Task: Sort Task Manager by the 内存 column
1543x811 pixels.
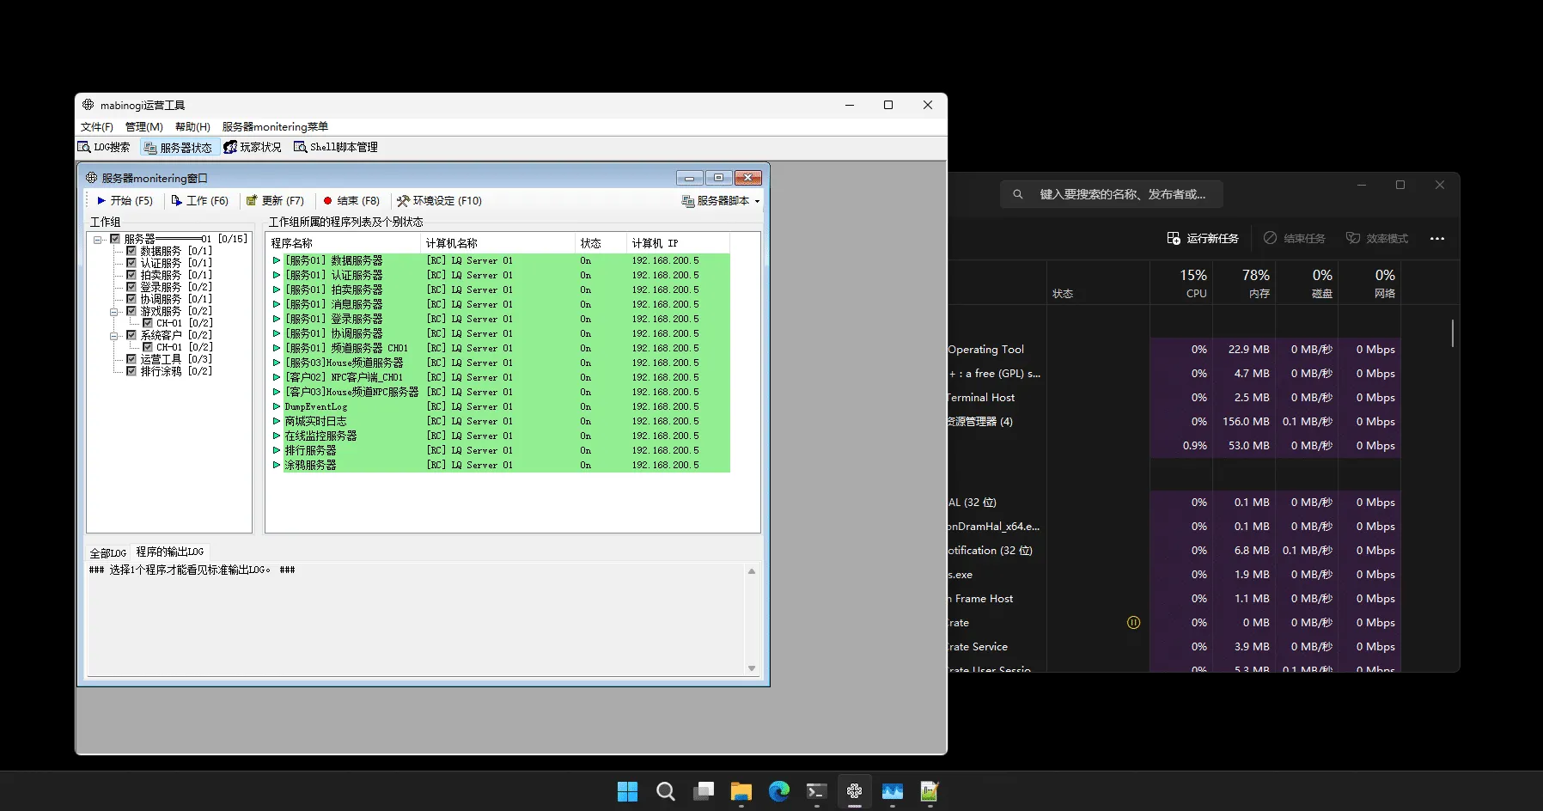Action: 1244,283
